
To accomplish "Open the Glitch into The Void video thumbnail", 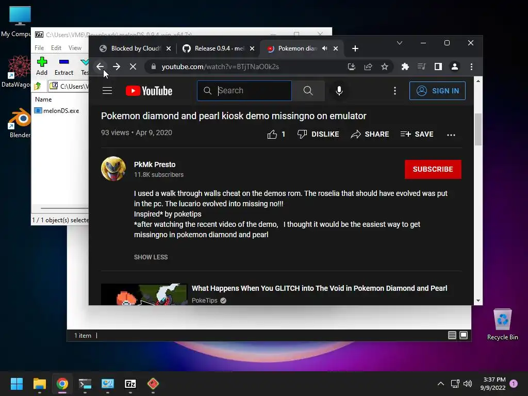I will [x=144, y=294].
